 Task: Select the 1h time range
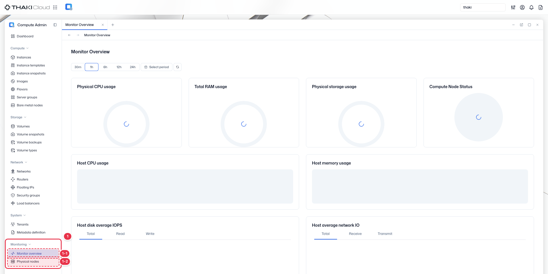coord(92,67)
